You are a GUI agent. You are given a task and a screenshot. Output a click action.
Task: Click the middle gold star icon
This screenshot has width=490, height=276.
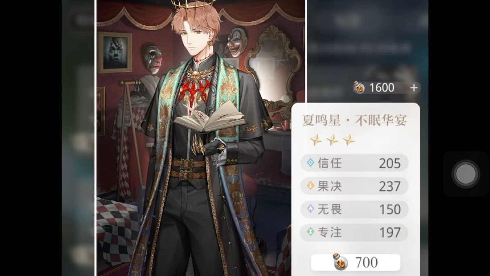click(x=332, y=140)
